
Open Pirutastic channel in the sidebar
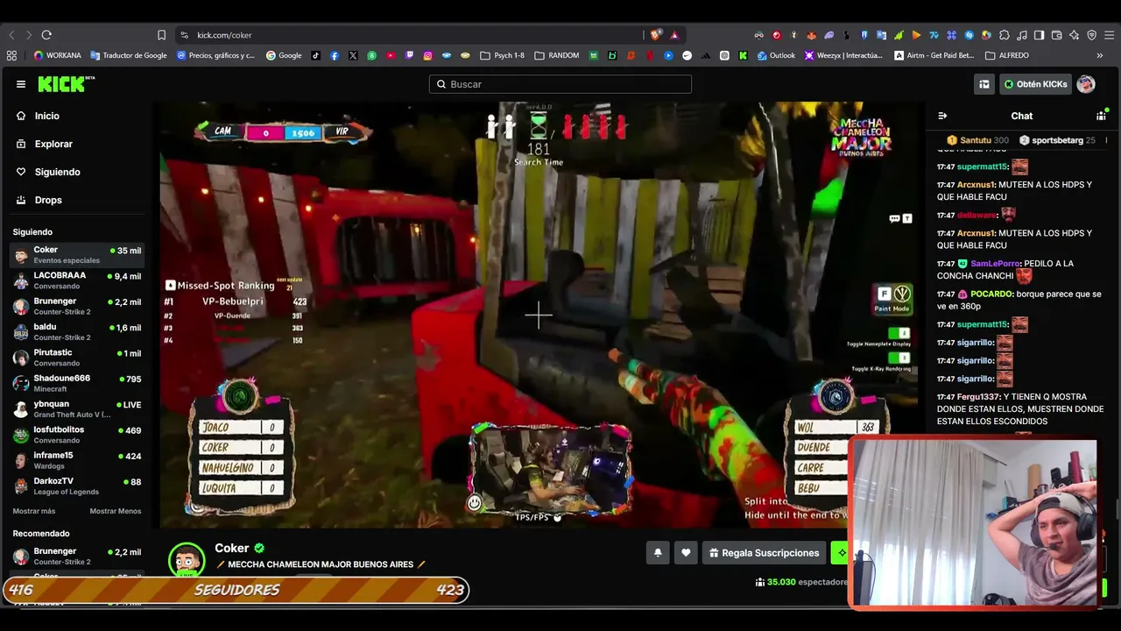[77, 358]
